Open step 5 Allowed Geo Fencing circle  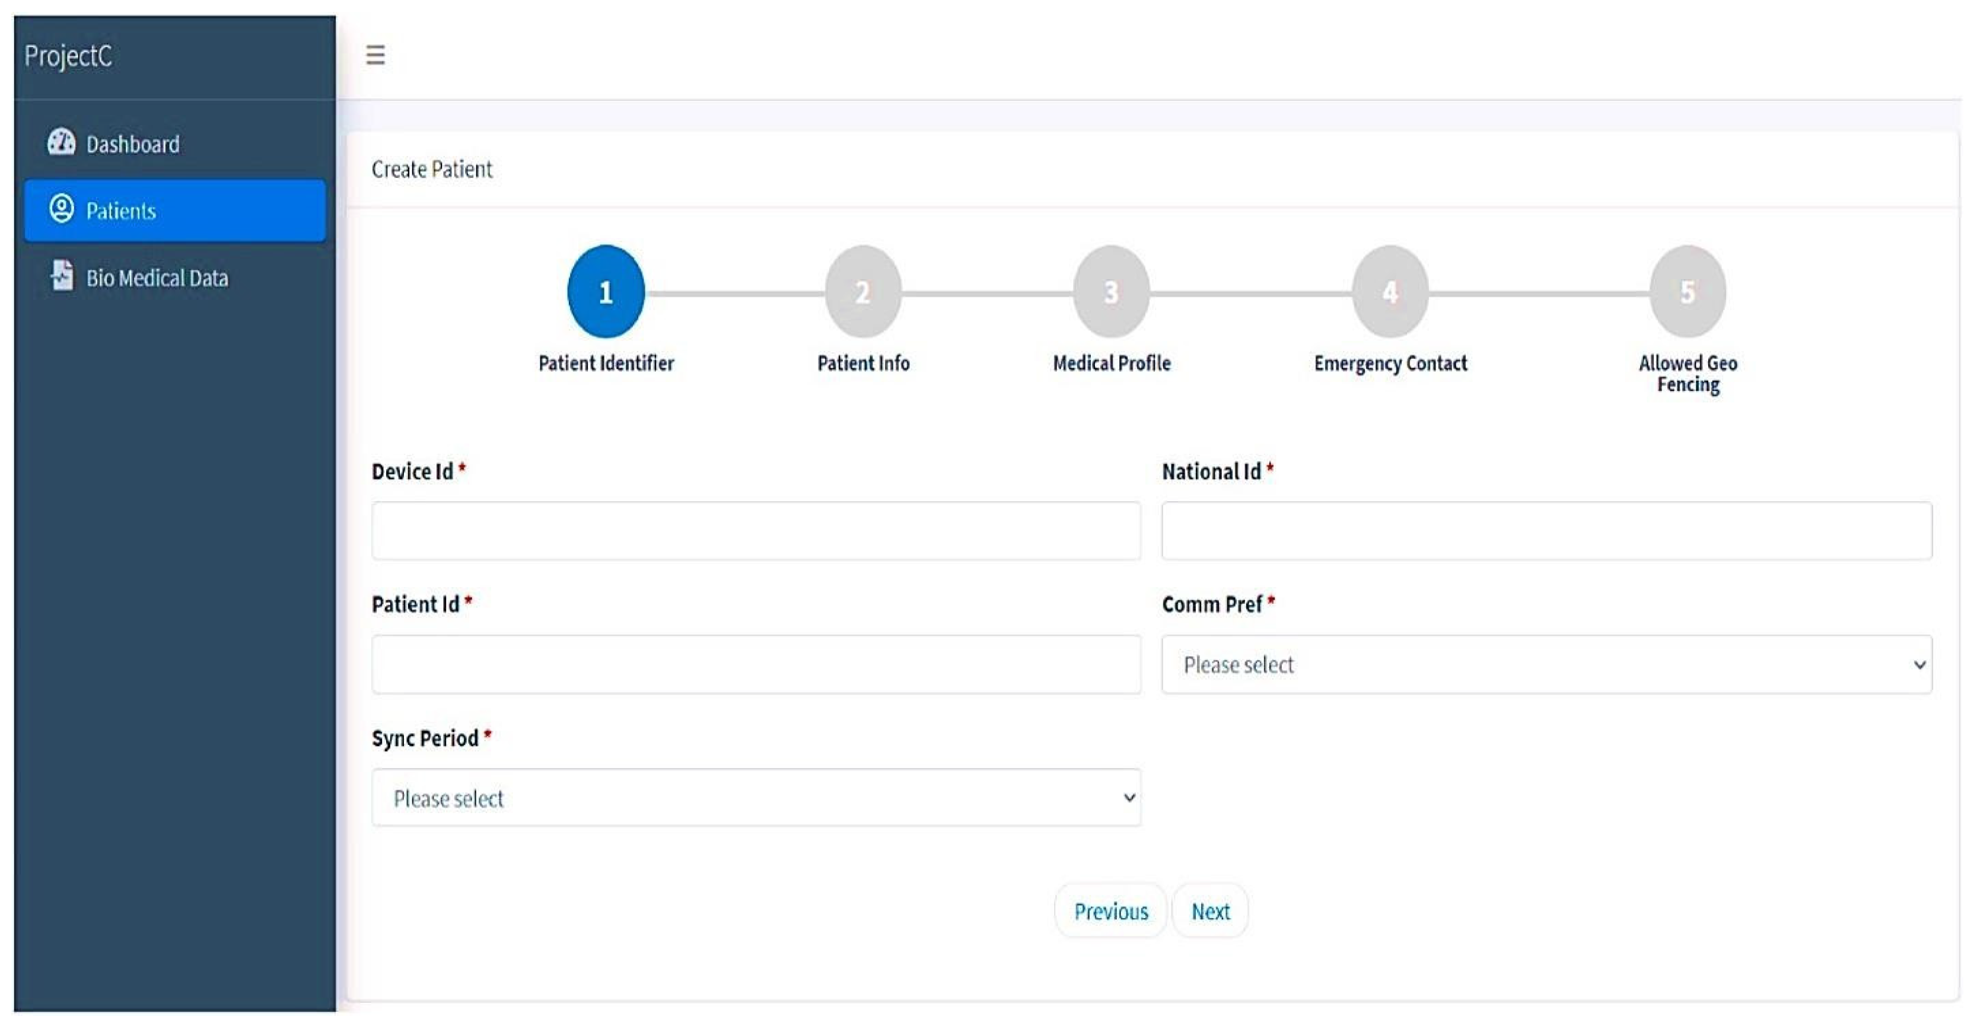coord(1688,292)
